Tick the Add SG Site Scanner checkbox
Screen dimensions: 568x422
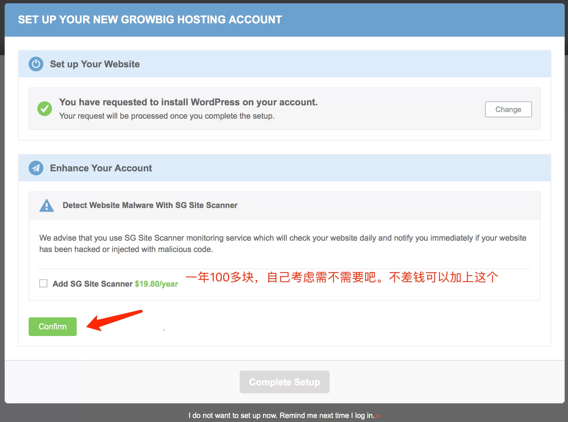tap(43, 283)
